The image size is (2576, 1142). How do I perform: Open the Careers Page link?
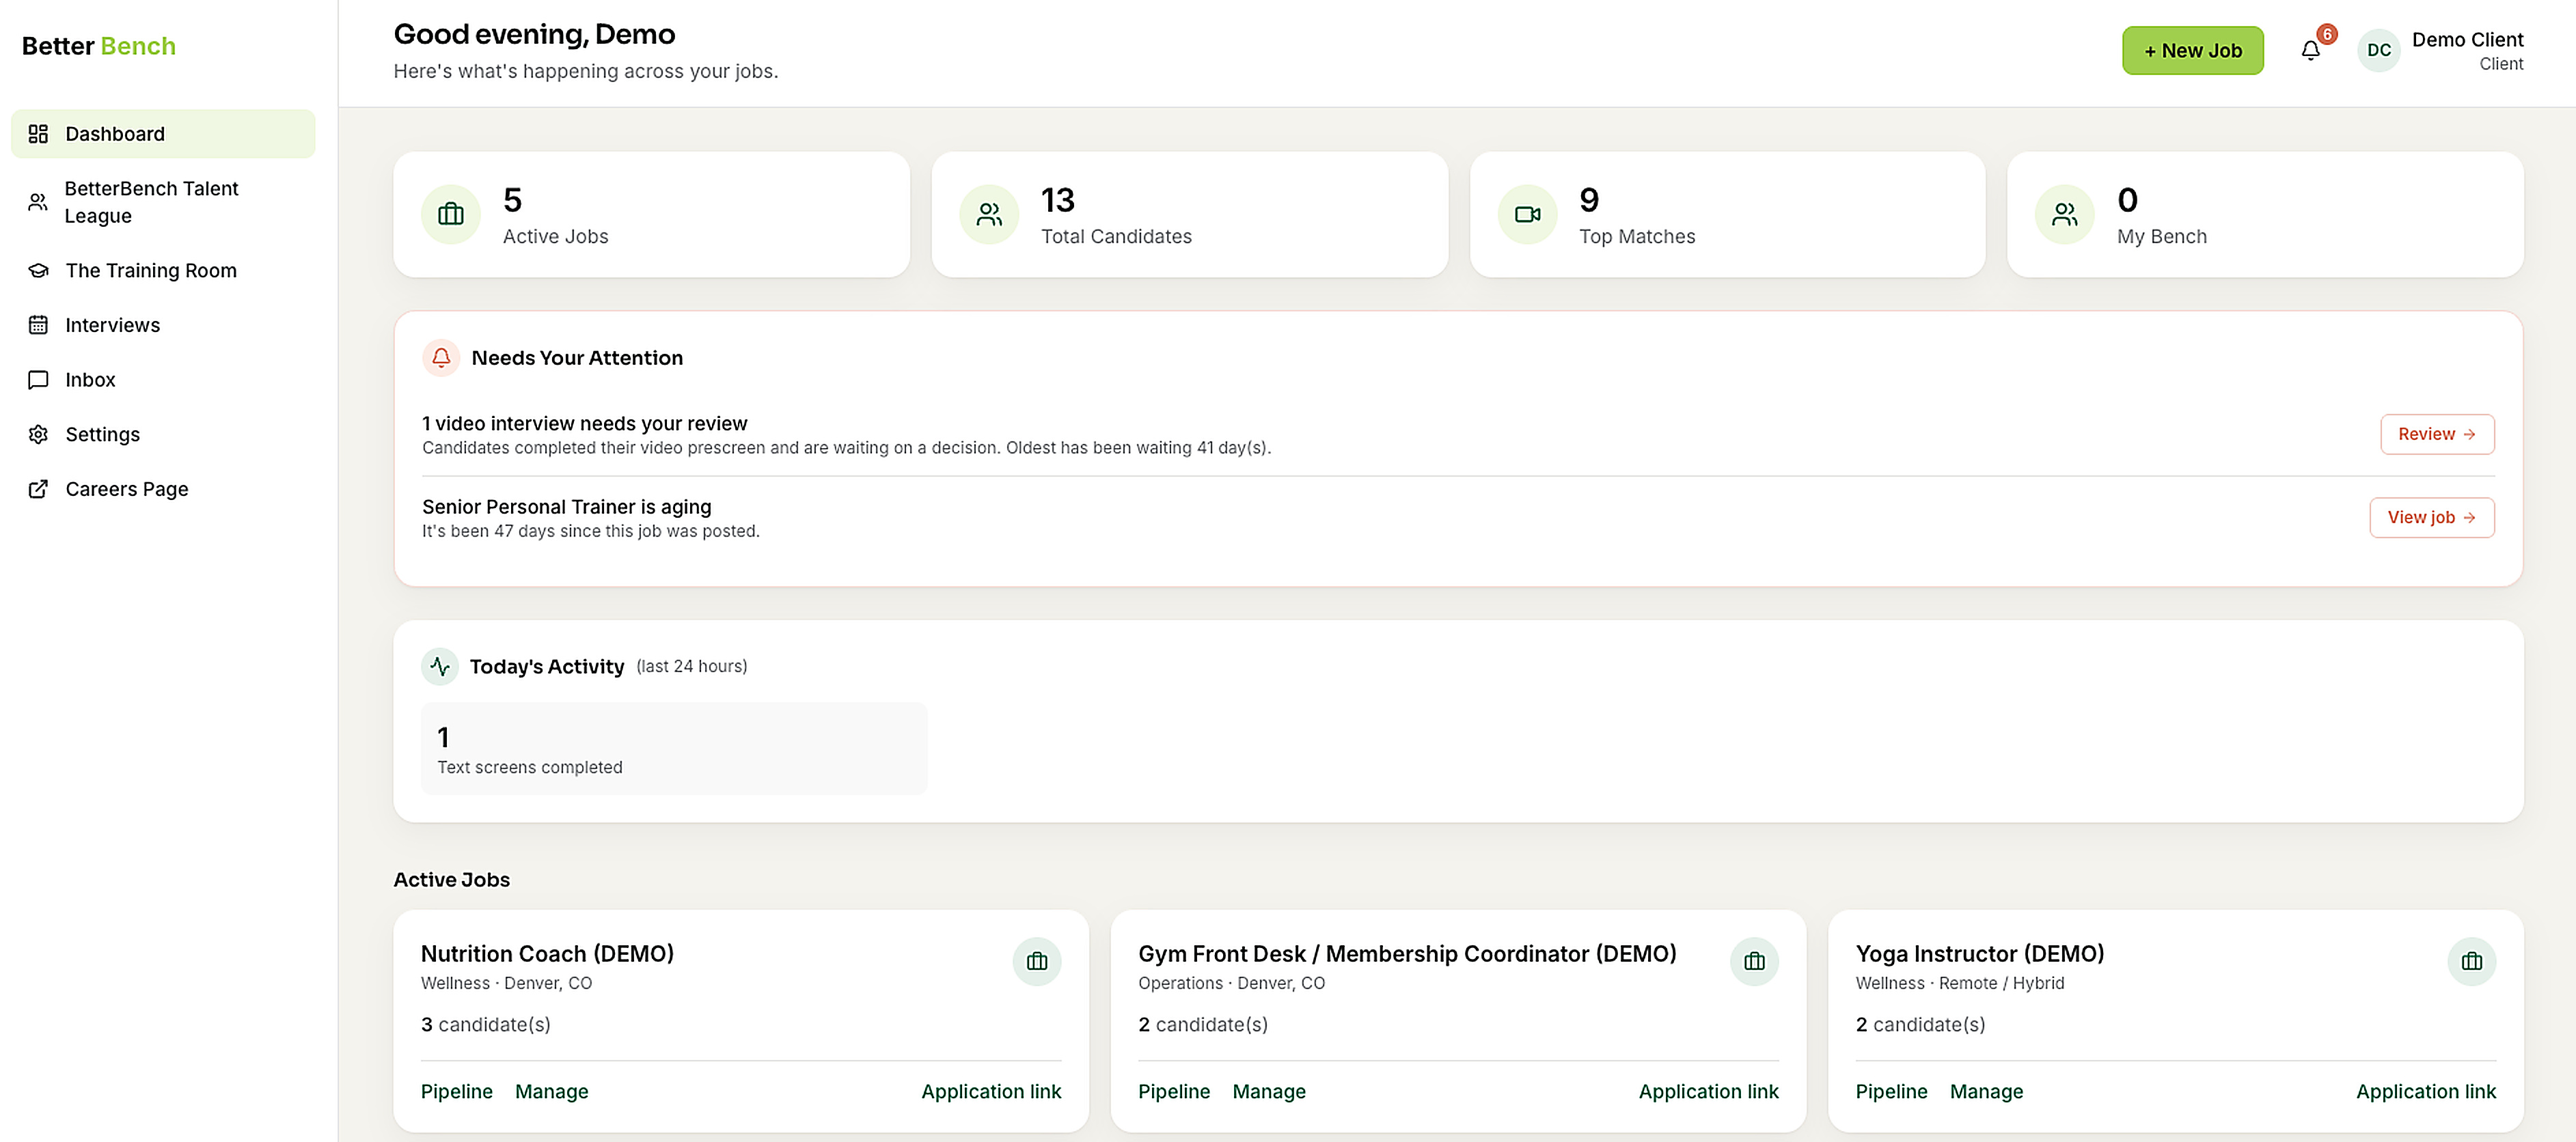coord(163,489)
